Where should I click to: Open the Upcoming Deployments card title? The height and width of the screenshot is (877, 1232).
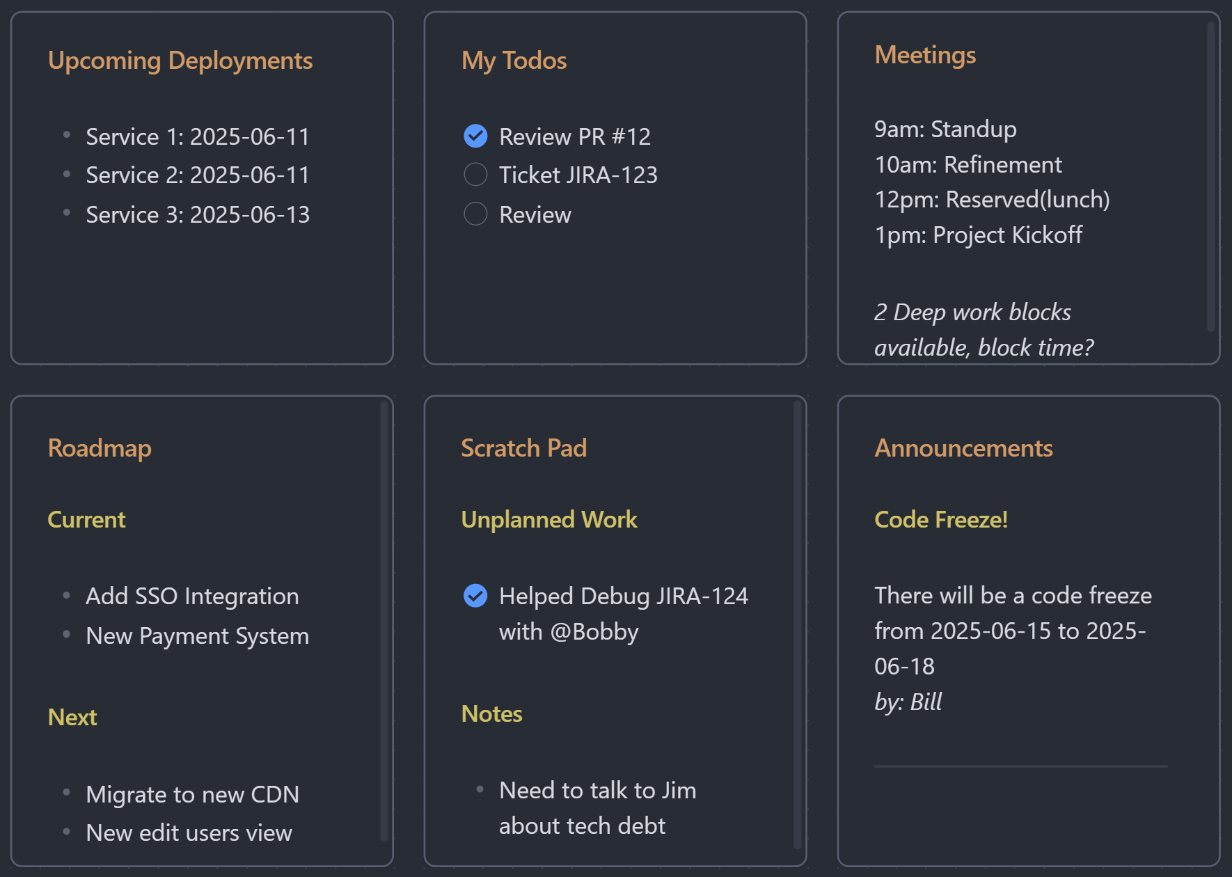coord(180,61)
